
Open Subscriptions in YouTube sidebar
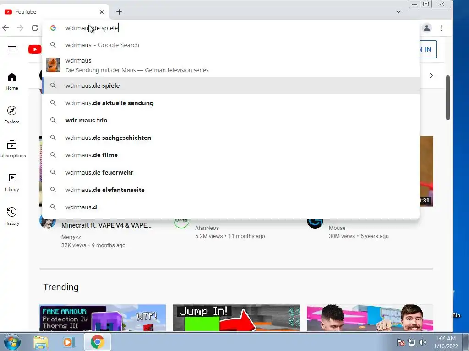pyautogui.click(x=12, y=149)
